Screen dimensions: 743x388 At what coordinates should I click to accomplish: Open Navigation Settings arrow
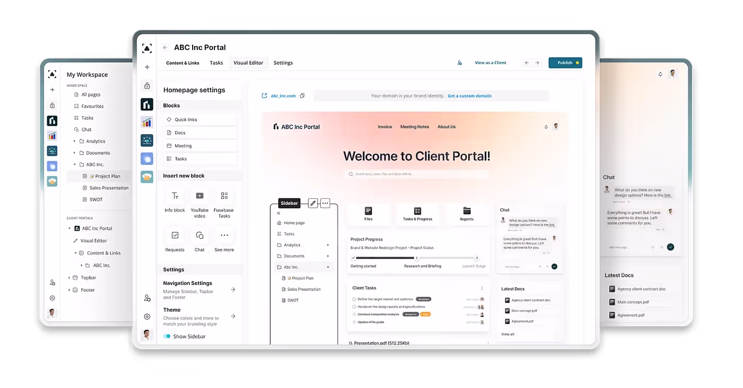tap(233, 289)
